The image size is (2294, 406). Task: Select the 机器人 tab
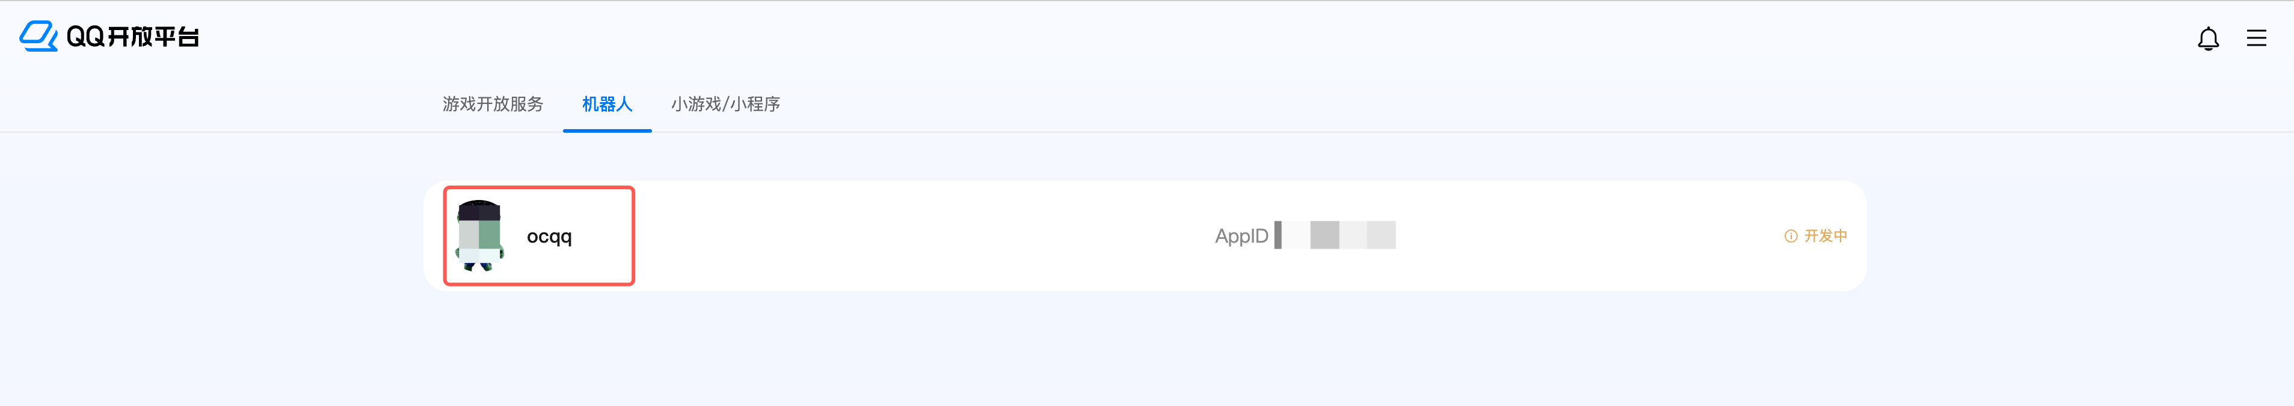point(606,104)
